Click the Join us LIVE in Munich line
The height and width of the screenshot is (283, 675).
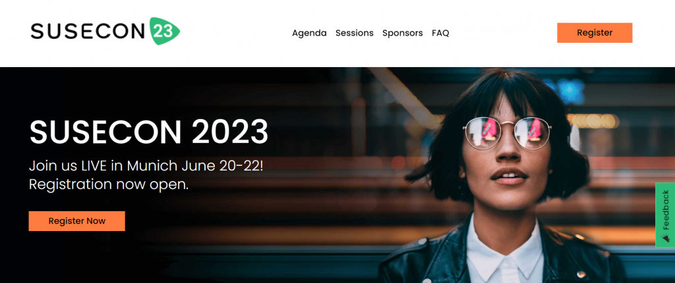[x=146, y=166]
